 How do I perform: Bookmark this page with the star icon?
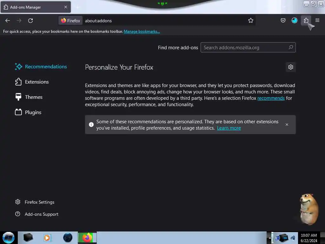tap(251, 20)
